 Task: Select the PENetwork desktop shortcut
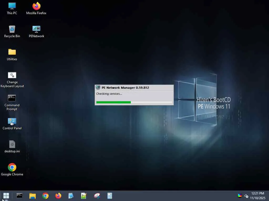36,31
